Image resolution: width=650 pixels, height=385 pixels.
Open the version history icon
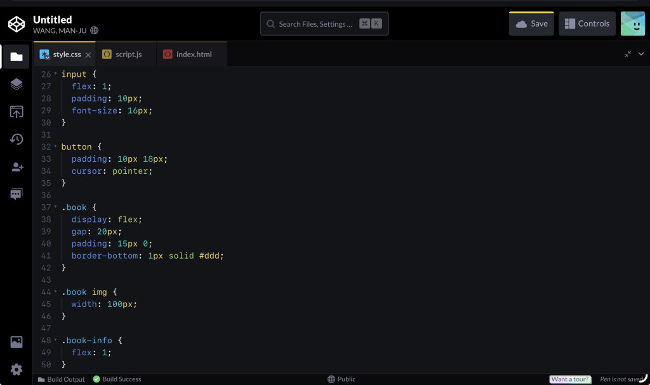16,140
